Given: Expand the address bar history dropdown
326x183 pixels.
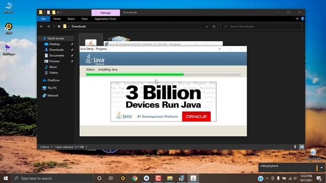Looking at the screenshot, I should click(207, 26).
